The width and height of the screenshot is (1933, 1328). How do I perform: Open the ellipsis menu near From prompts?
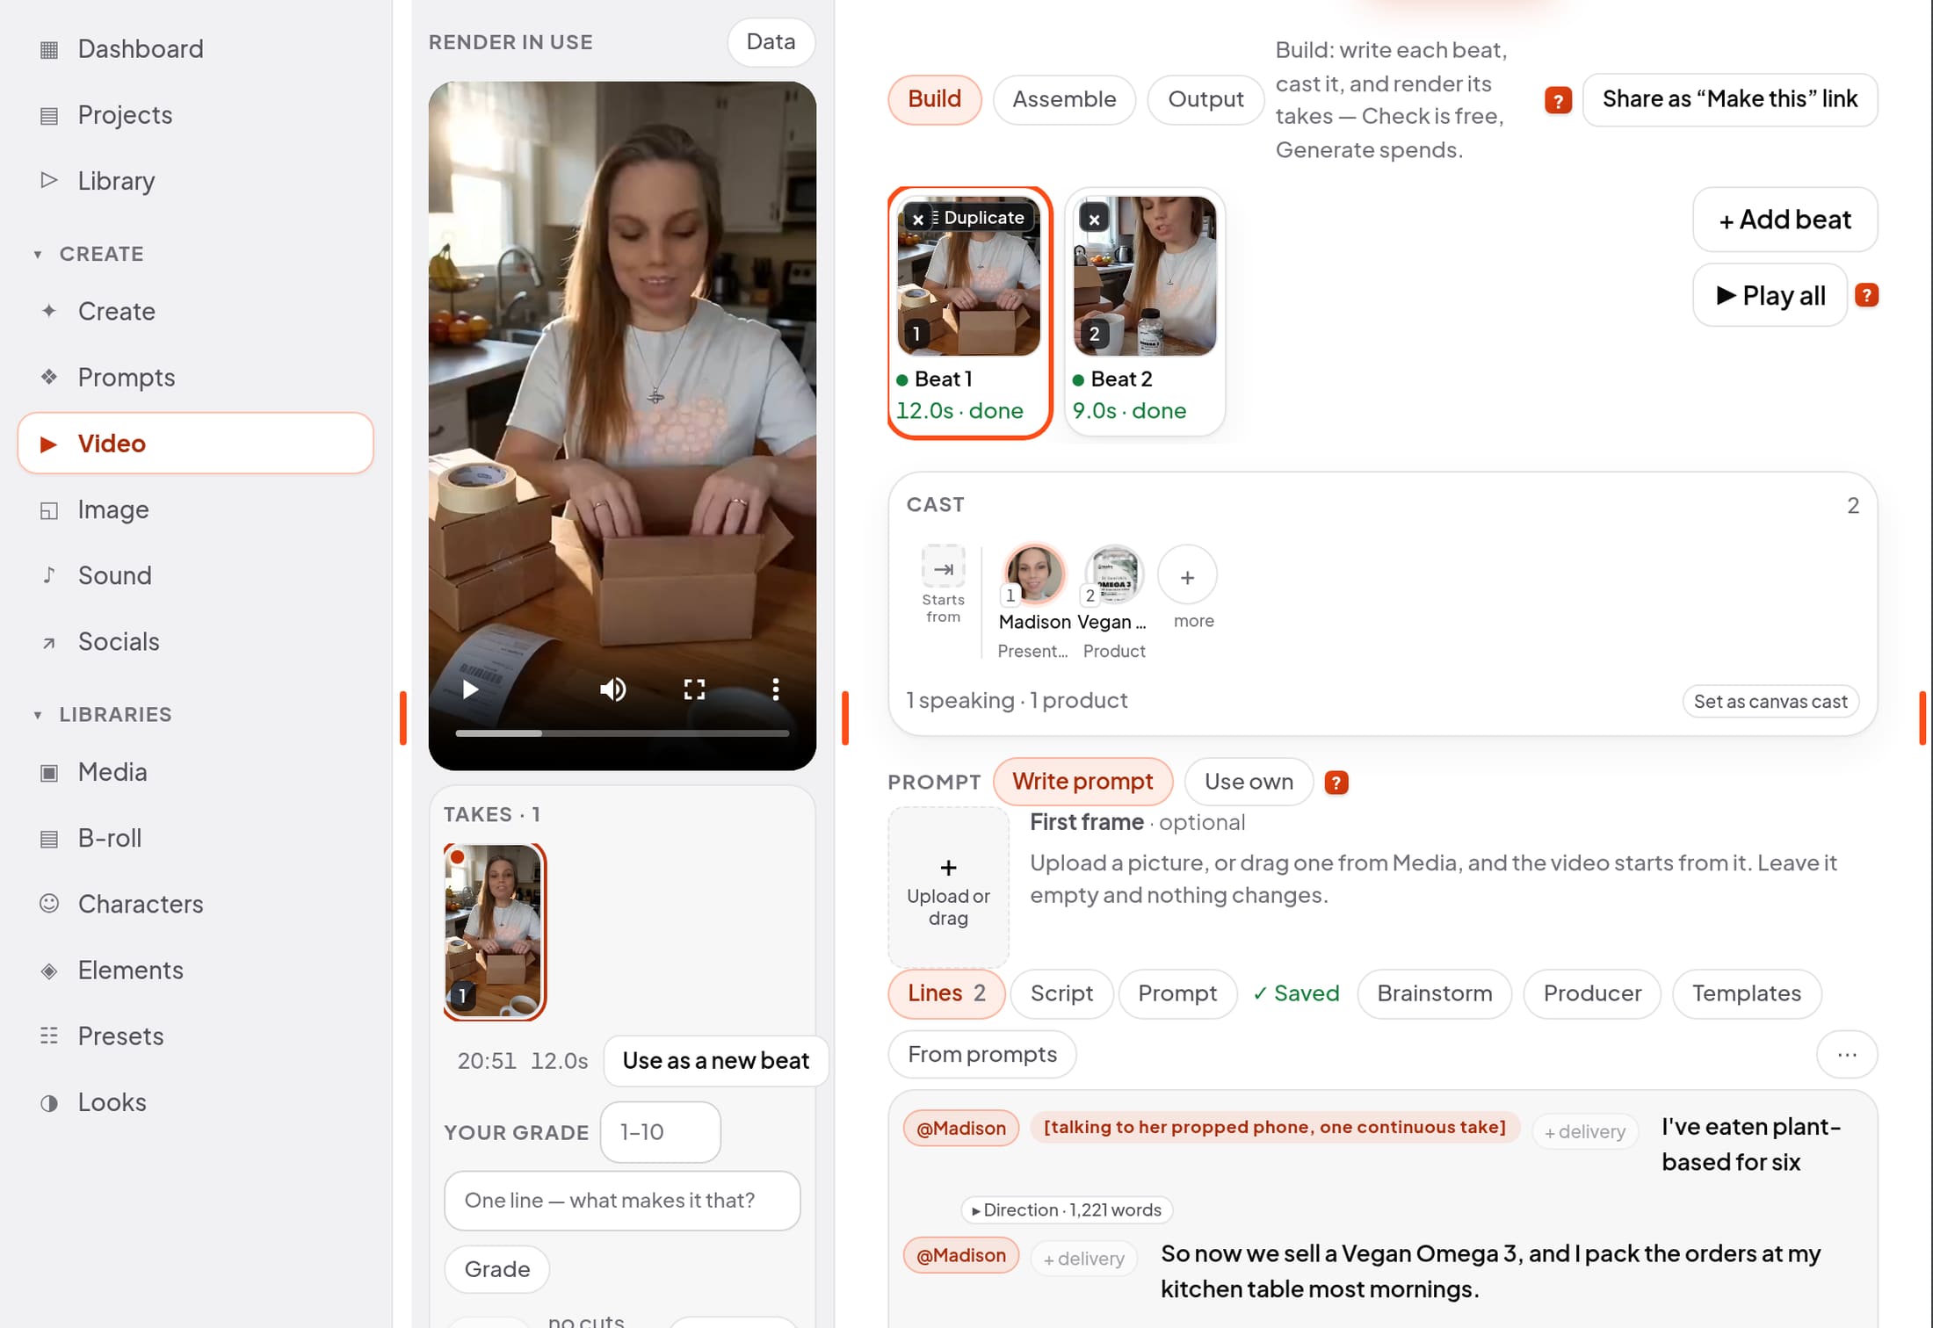click(x=1847, y=1054)
